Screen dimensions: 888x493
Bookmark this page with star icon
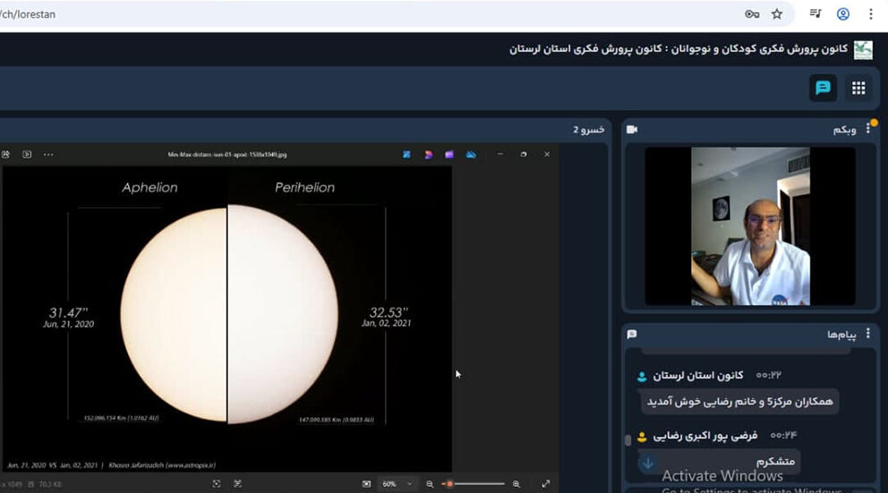pos(777,14)
